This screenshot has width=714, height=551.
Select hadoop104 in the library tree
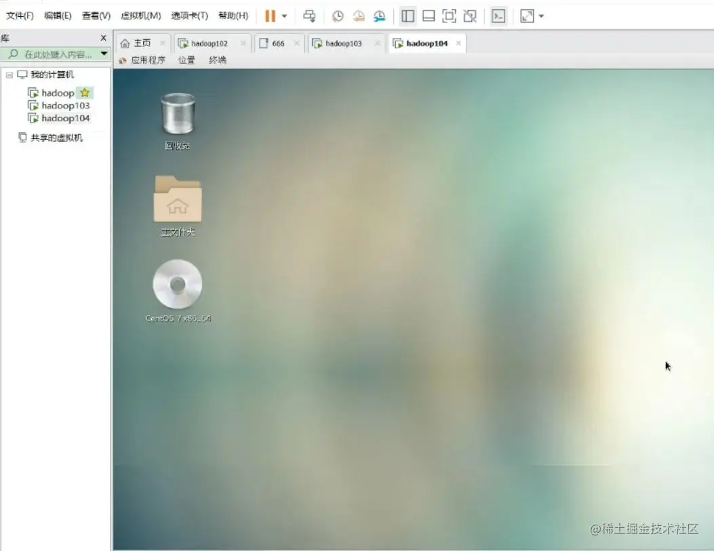[65, 119]
